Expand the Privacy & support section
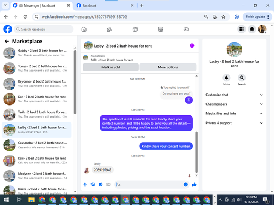Image resolution: width=274 pixels, height=205 pixels. pos(235,123)
